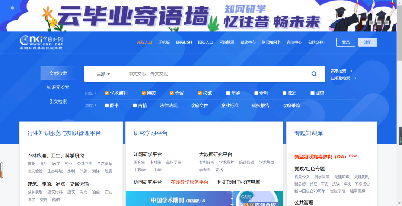
Task: Open 帮助中心 navigation link
Action: click(248, 42)
